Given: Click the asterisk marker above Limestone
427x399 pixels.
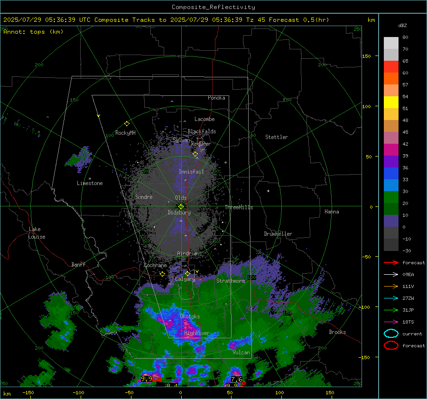Looking at the screenshot, I should pos(90,179).
